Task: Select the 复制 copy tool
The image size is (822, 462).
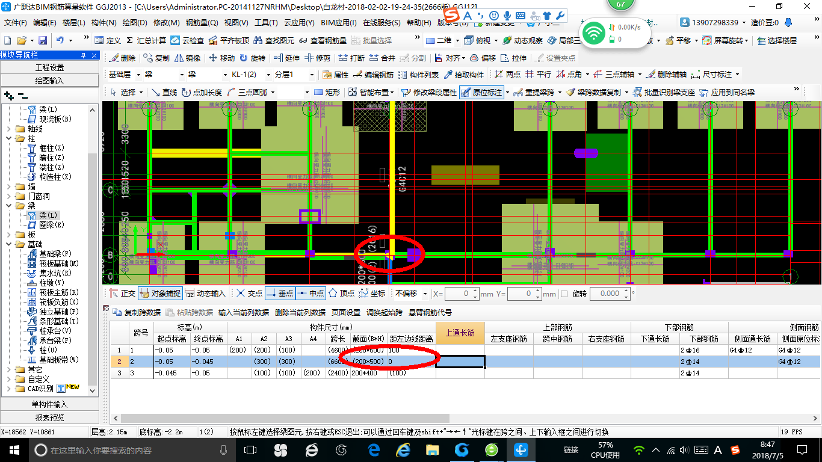Action: pos(157,58)
